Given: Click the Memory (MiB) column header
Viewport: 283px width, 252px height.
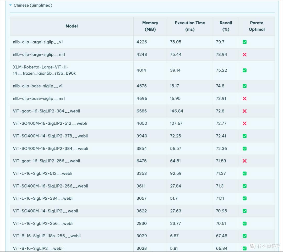Looking at the screenshot, I should pos(150,26).
